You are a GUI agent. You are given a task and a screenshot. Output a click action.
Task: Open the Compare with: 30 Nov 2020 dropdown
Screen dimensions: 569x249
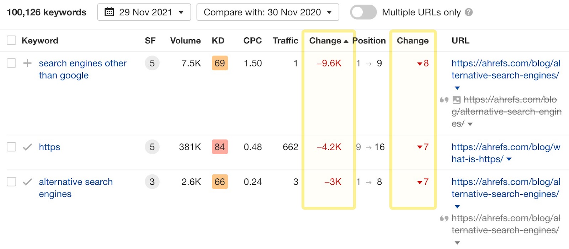pos(267,12)
